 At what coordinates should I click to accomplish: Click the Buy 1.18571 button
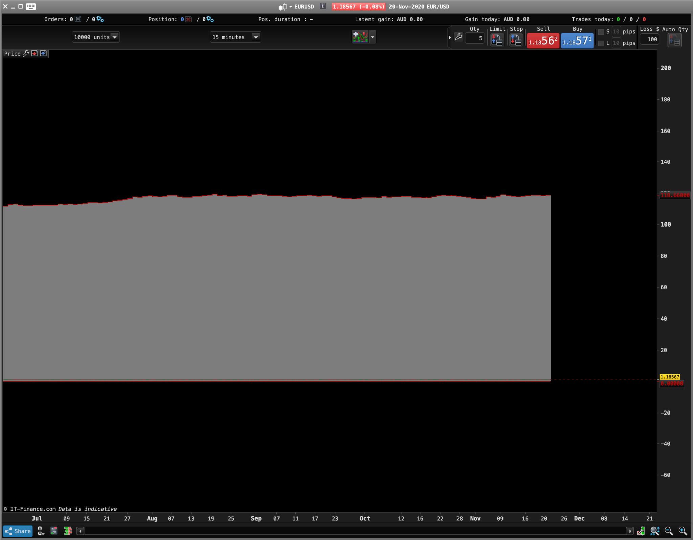[x=577, y=41]
